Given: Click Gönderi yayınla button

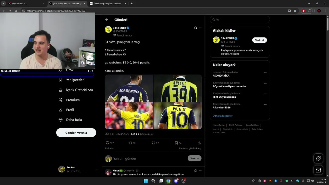Looking at the screenshot, I should coord(76,133).
